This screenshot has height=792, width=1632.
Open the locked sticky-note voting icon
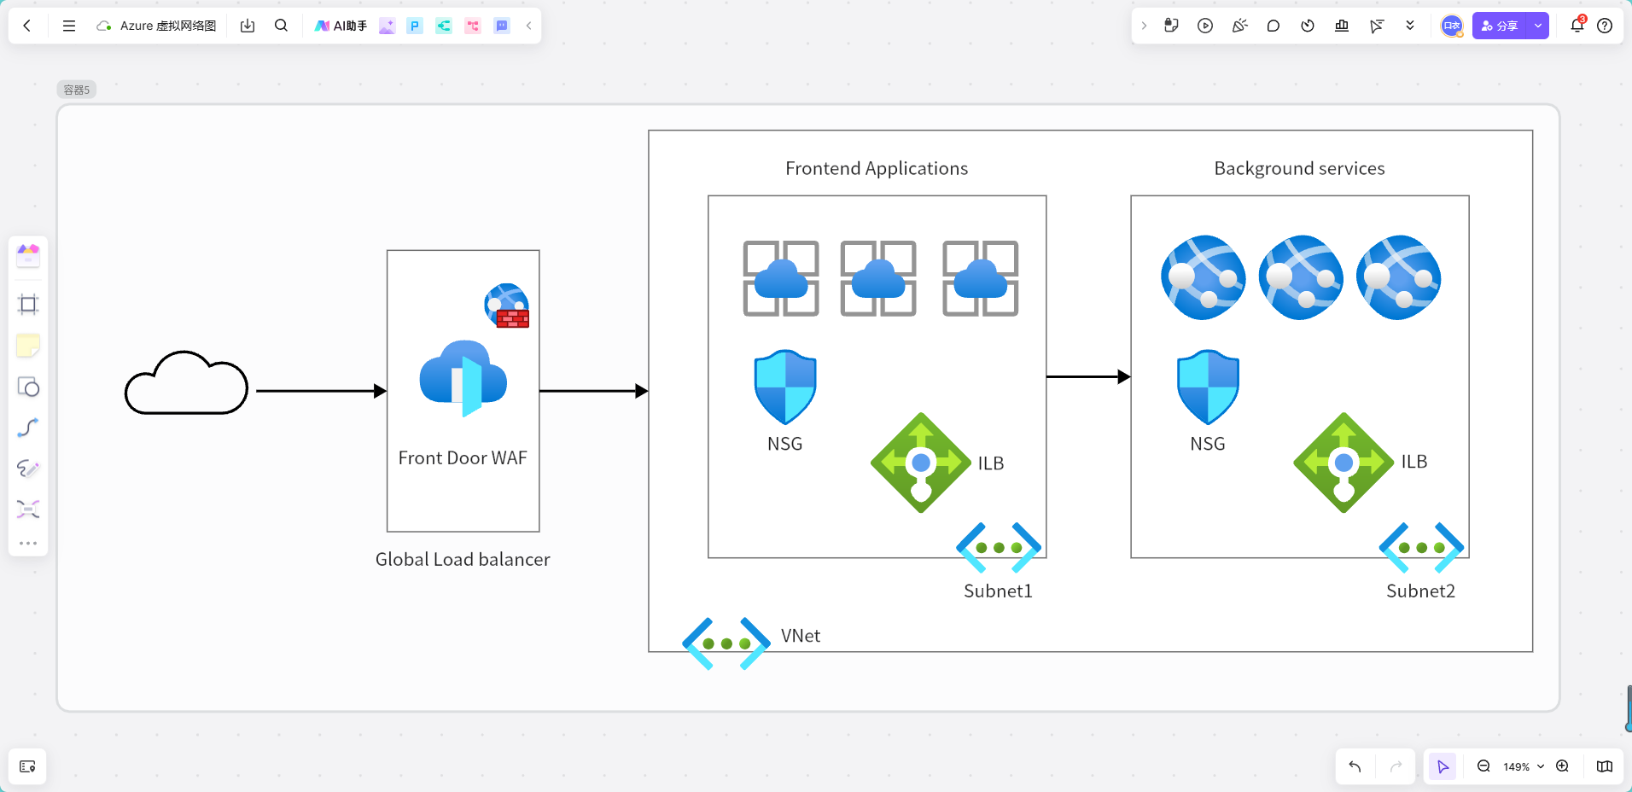point(1171,26)
